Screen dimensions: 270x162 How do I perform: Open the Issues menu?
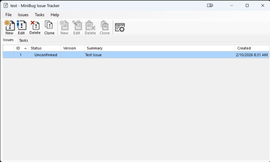click(x=23, y=15)
